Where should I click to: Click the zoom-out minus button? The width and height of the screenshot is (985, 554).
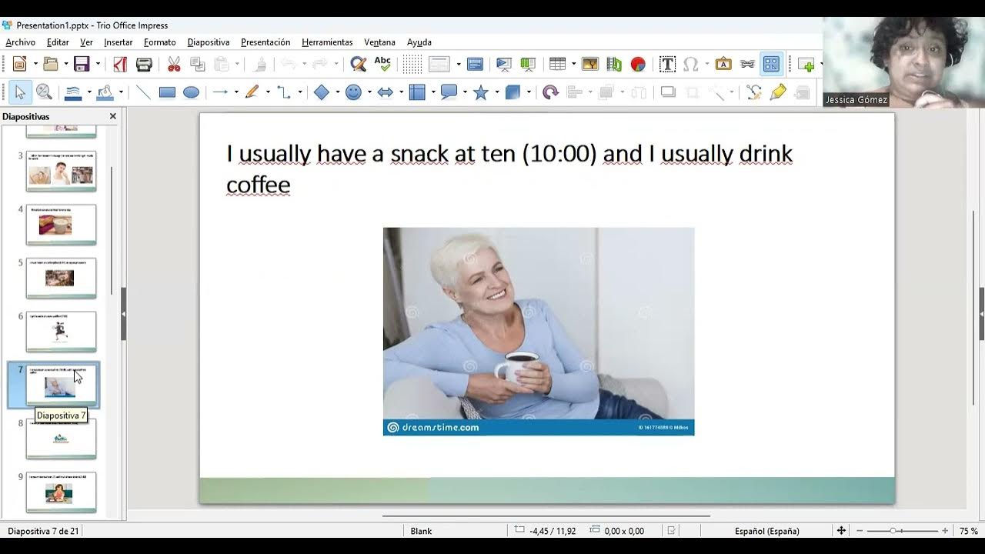pos(860,531)
